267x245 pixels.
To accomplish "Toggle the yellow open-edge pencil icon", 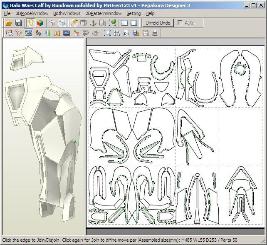I will pos(74,23).
